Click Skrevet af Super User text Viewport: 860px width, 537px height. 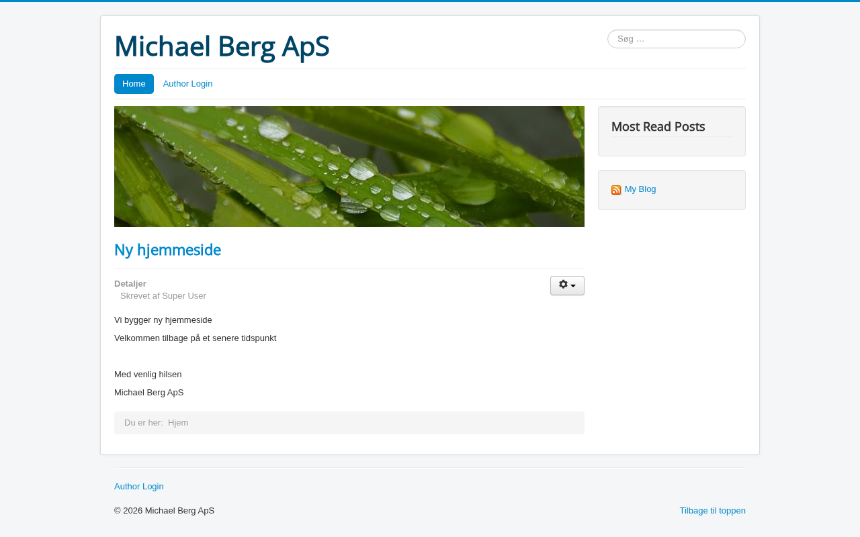[163, 295]
